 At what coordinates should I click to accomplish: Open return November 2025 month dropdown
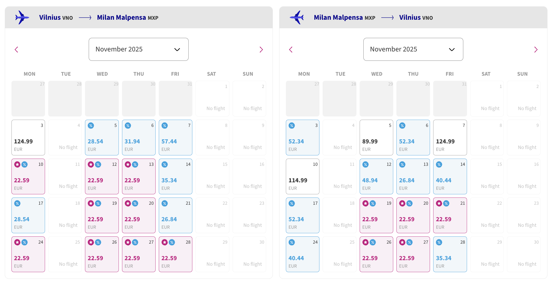pos(413,49)
